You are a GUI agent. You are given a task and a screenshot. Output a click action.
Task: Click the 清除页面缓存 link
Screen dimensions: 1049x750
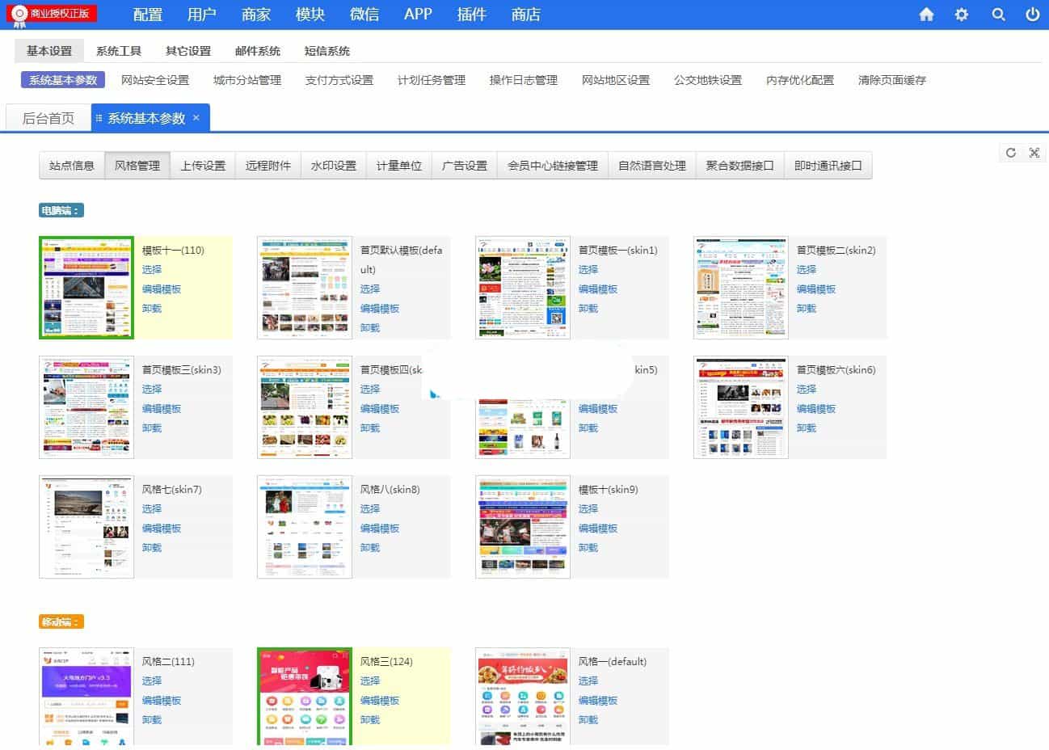[x=891, y=80]
